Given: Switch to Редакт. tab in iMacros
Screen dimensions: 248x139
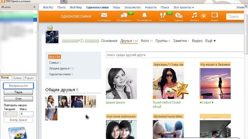Looking at the screenshot, I should (29, 78).
